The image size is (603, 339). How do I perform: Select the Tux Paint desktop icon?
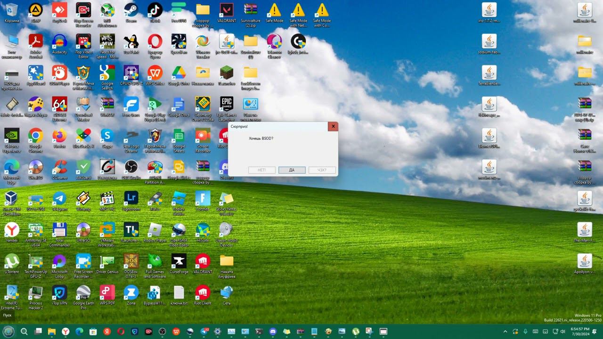pyautogui.click(x=131, y=44)
